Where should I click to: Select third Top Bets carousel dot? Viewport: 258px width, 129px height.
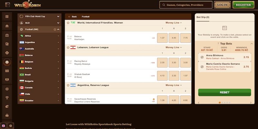tap(224, 103)
